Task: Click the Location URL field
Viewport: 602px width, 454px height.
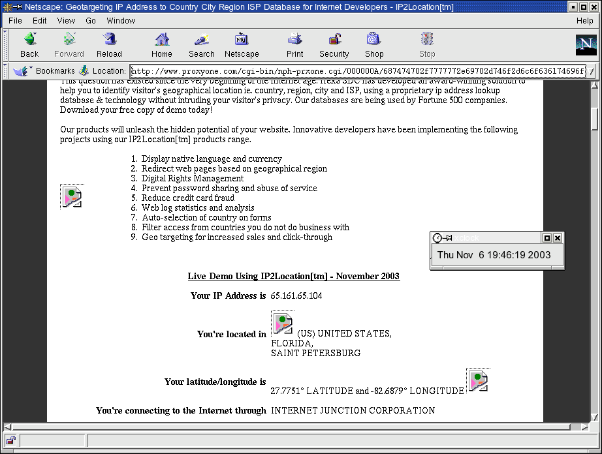Action: [x=358, y=71]
